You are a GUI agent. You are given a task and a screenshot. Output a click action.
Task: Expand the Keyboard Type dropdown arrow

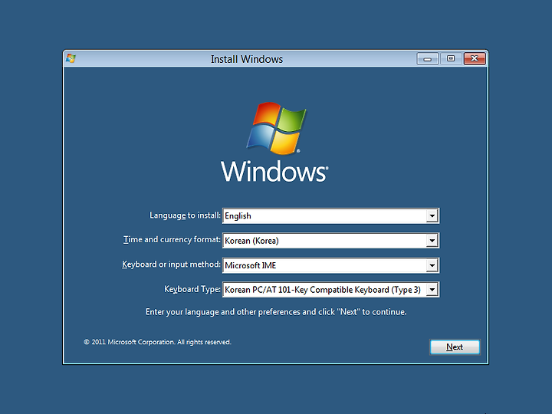432,290
